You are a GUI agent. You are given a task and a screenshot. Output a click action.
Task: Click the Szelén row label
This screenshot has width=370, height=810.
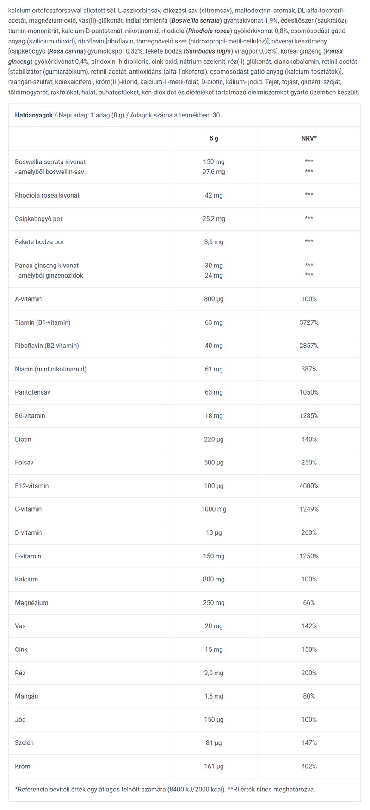tap(24, 743)
